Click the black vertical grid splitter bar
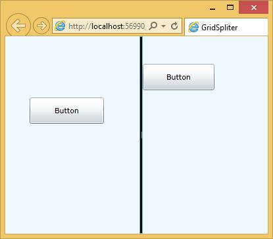The image size is (273, 239). (141, 135)
